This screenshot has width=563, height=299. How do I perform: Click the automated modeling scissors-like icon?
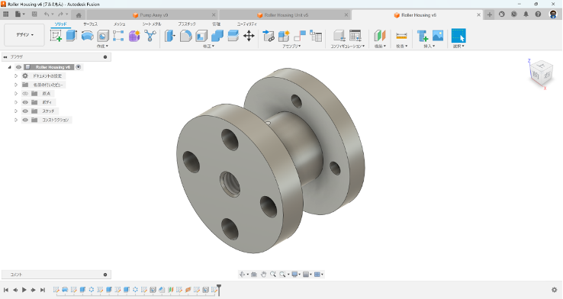(x=150, y=36)
